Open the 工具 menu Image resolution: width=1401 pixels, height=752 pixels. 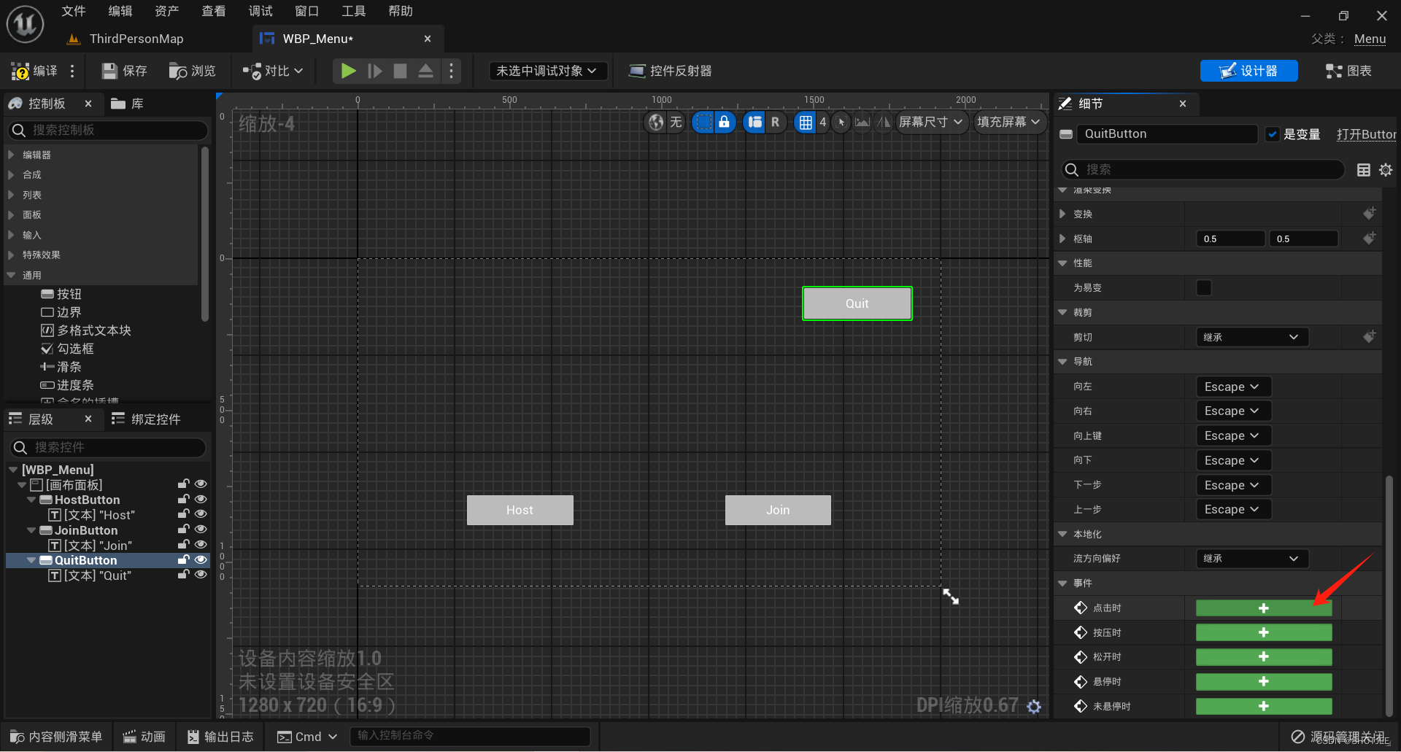click(354, 11)
